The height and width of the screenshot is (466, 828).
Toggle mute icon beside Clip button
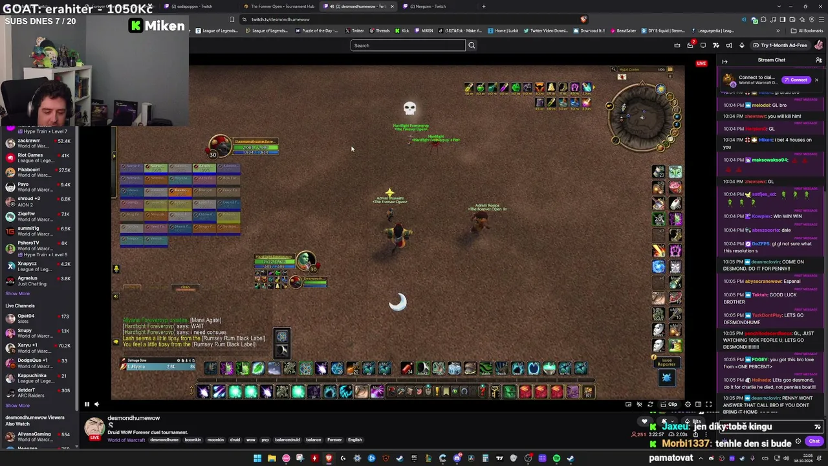639,404
